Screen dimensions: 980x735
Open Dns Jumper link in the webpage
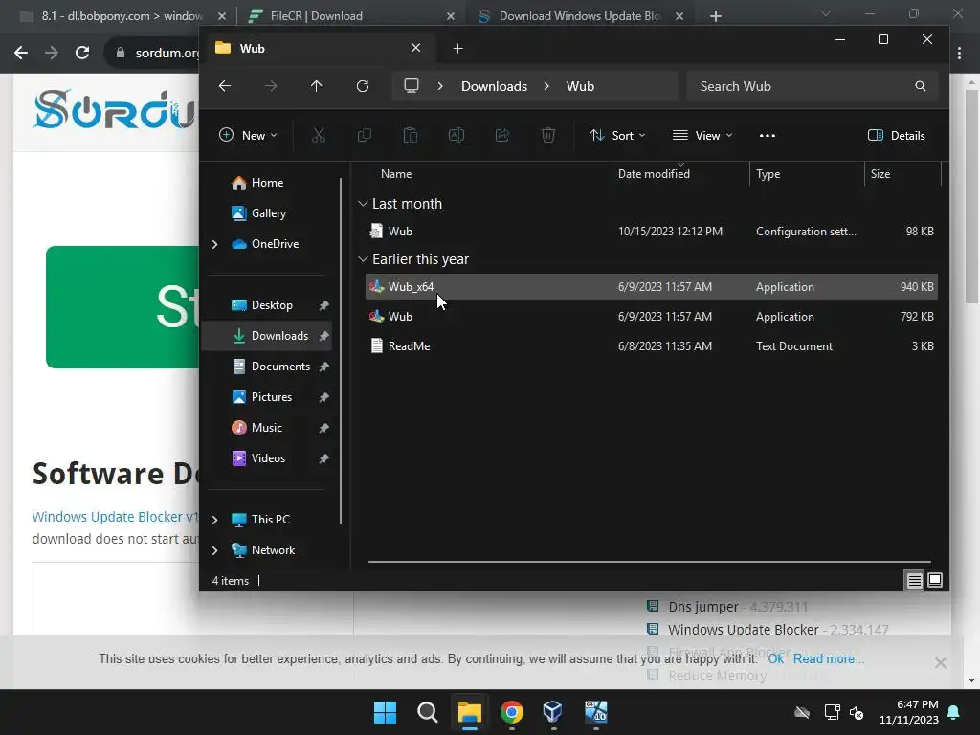coord(703,606)
